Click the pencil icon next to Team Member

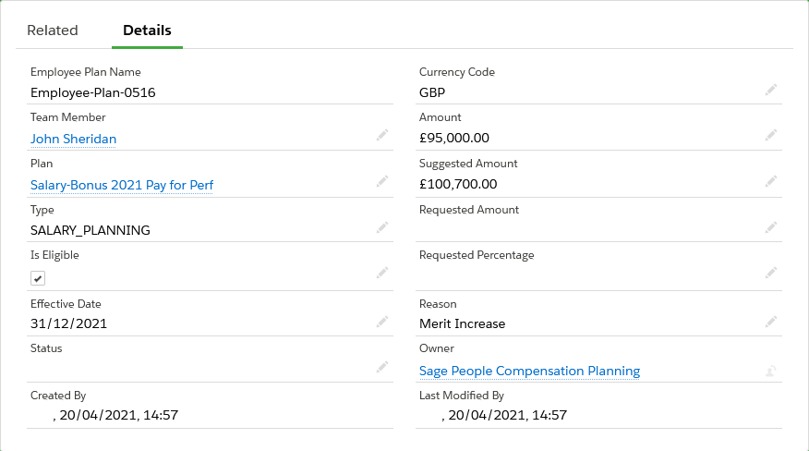pyautogui.click(x=382, y=136)
